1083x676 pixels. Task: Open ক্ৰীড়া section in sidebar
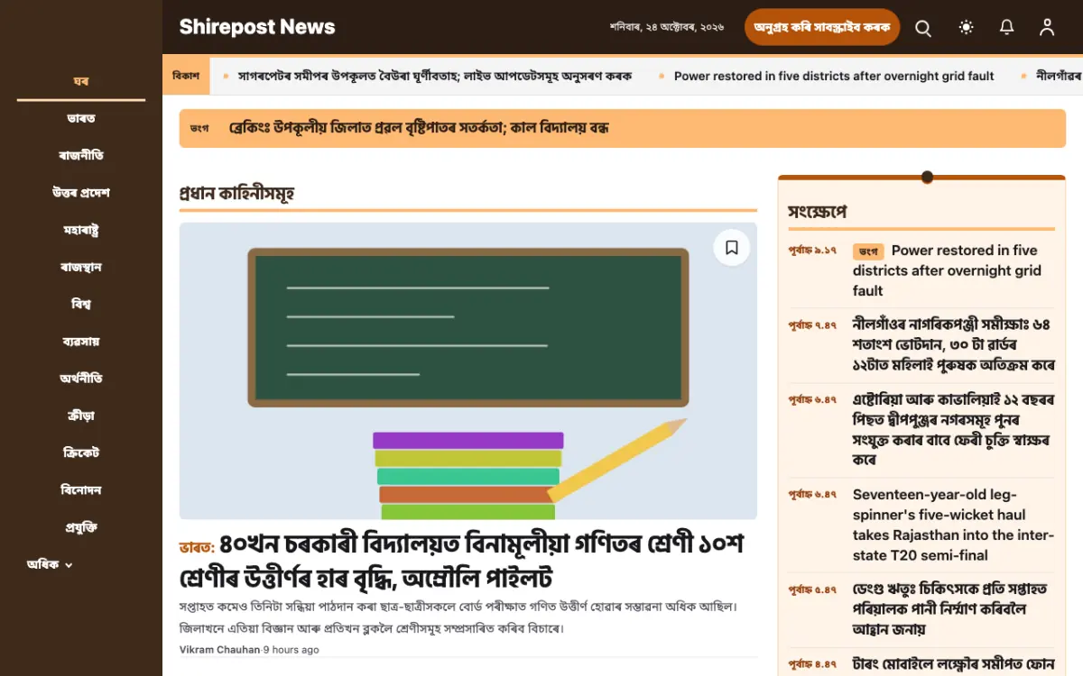81,416
